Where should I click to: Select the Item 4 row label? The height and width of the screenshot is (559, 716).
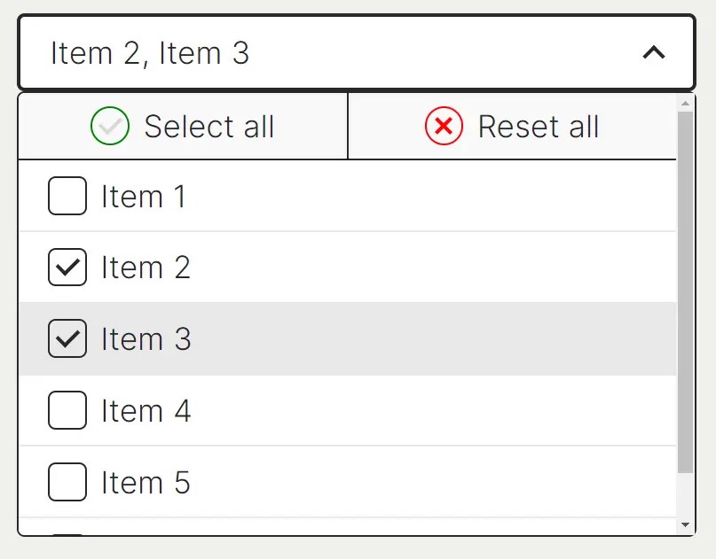pyautogui.click(x=146, y=411)
